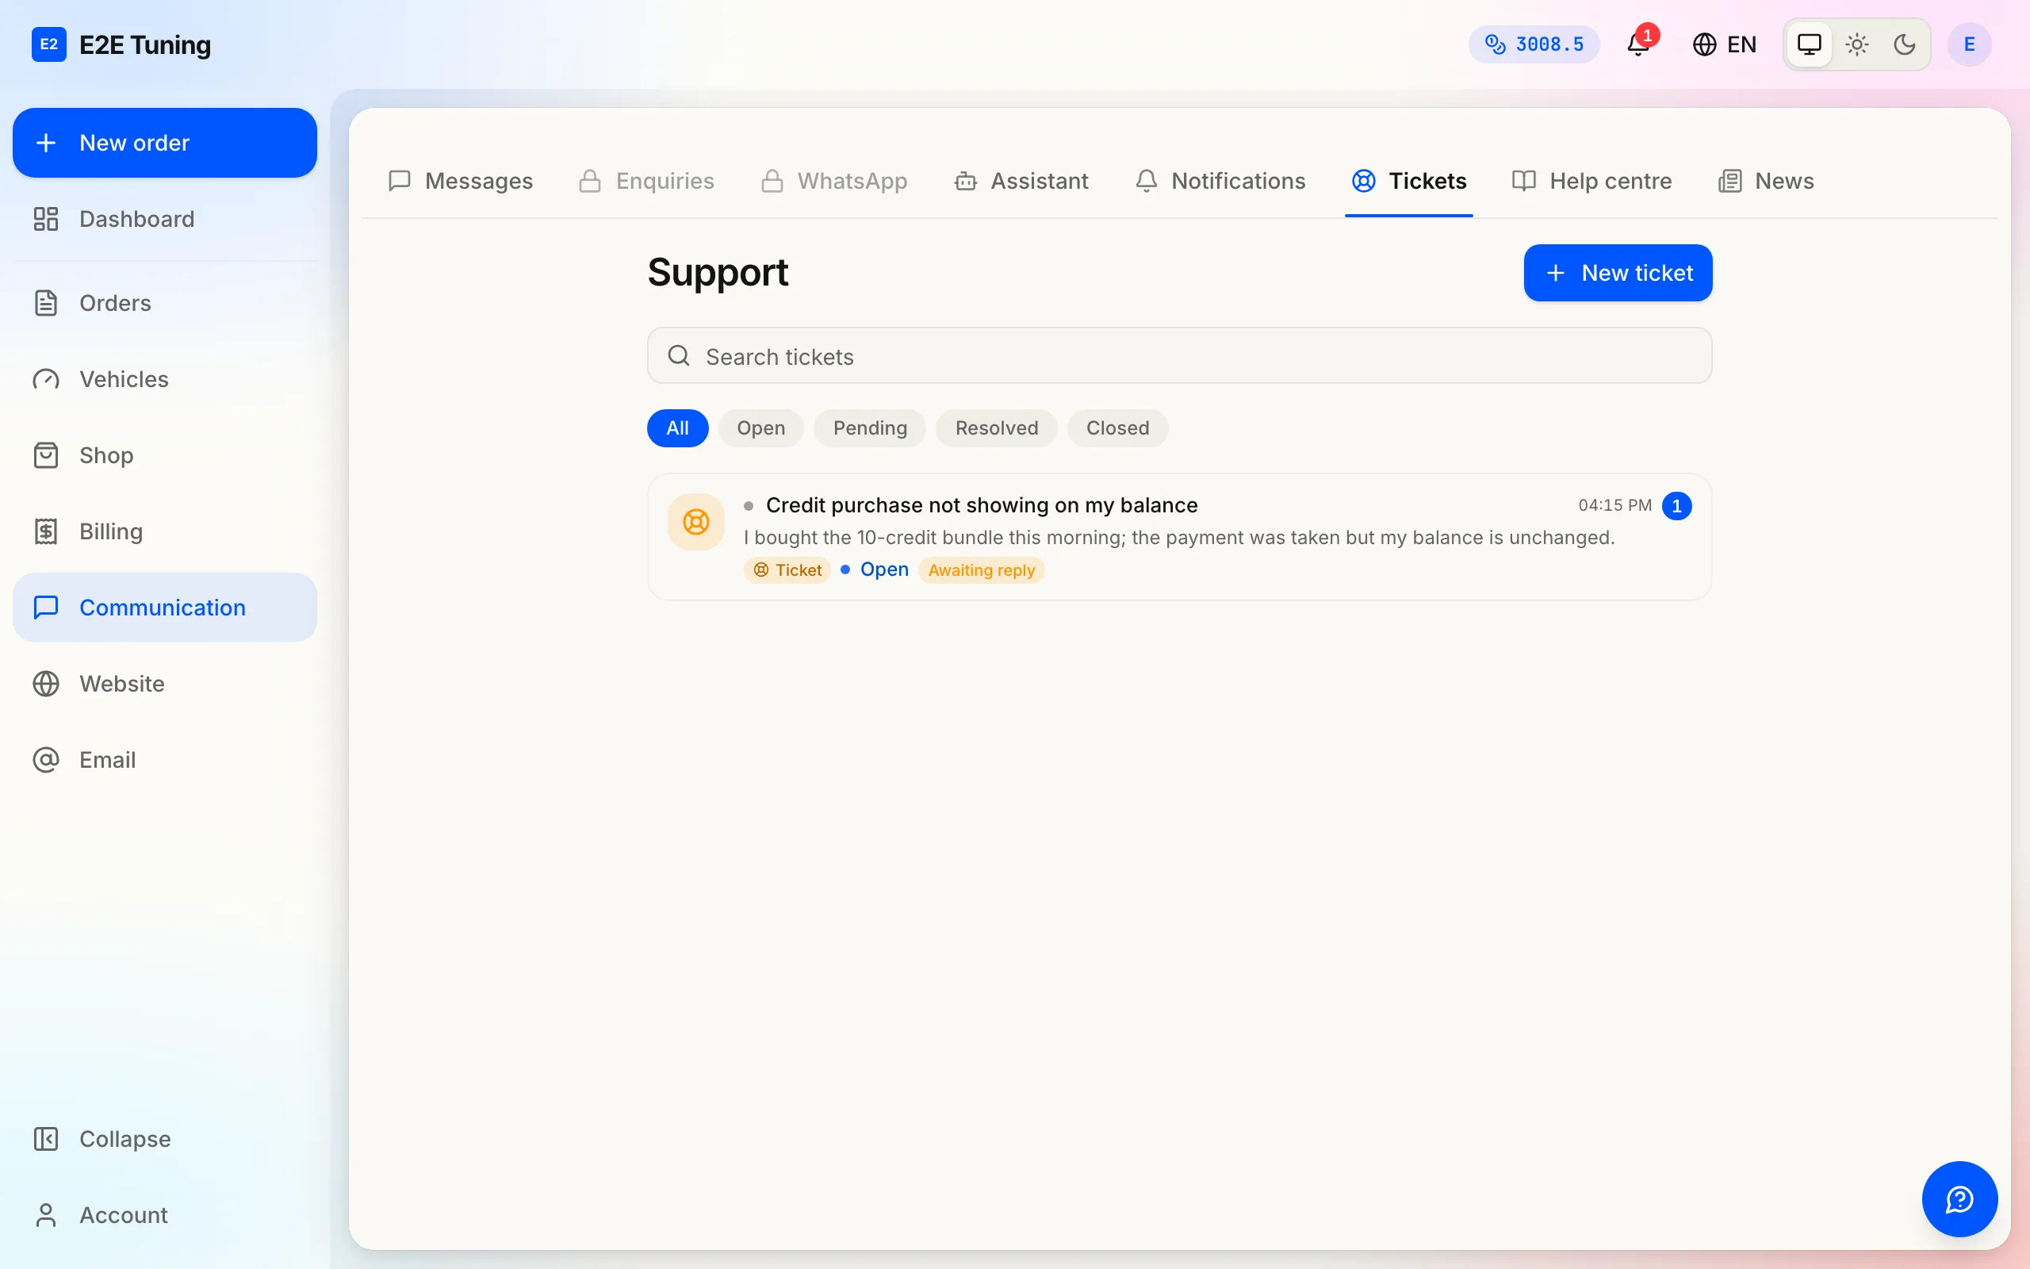Click the locked WhatsApp tab
This screenshot has width=2030, height=1269.
pyautogui.click(x=834, y=181)
